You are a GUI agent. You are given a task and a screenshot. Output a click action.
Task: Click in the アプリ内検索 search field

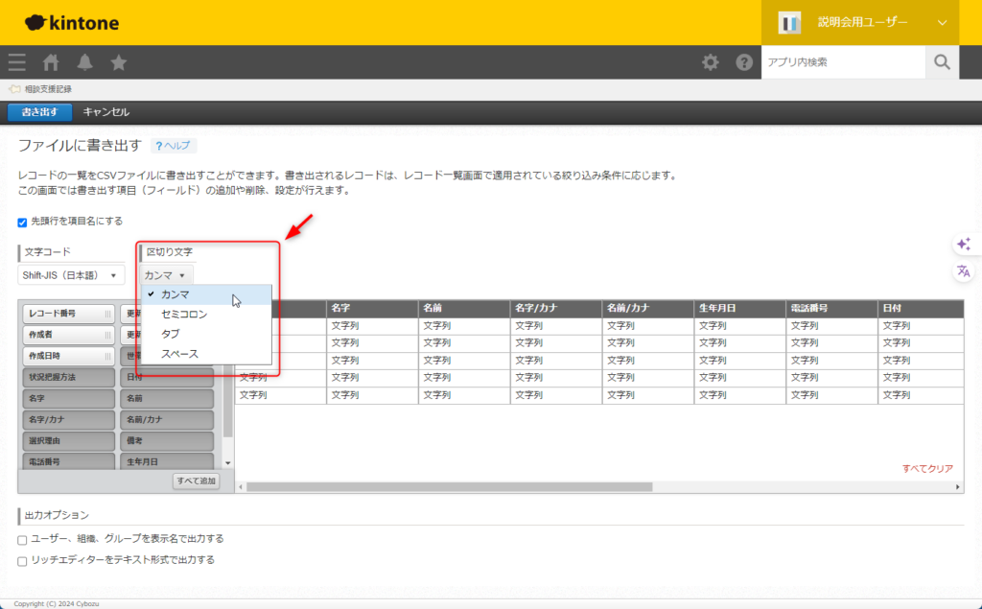point(842,62)
